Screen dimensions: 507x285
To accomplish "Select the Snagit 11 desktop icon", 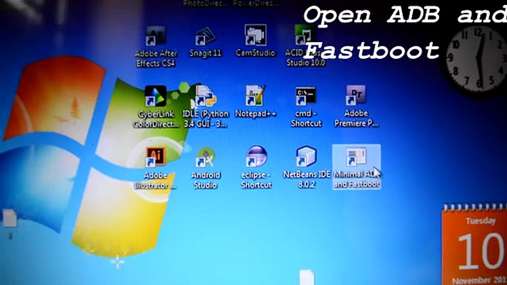I will (205, 42).
